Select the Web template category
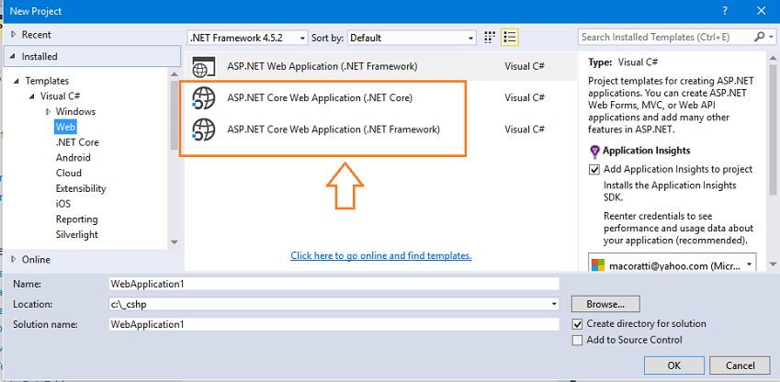The height and width of the screenshot is (382, 780). coord(65,127)
